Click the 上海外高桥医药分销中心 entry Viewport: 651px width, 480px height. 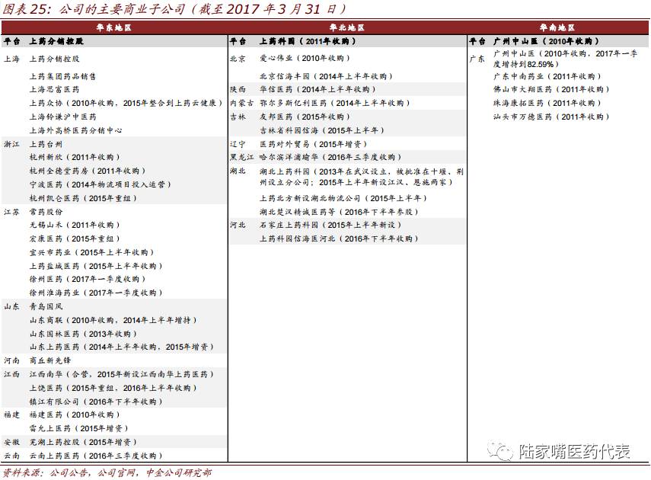(x=75, y=130)
